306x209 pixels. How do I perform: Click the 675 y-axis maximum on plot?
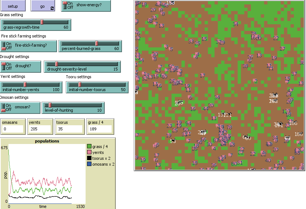pos(4,148)
